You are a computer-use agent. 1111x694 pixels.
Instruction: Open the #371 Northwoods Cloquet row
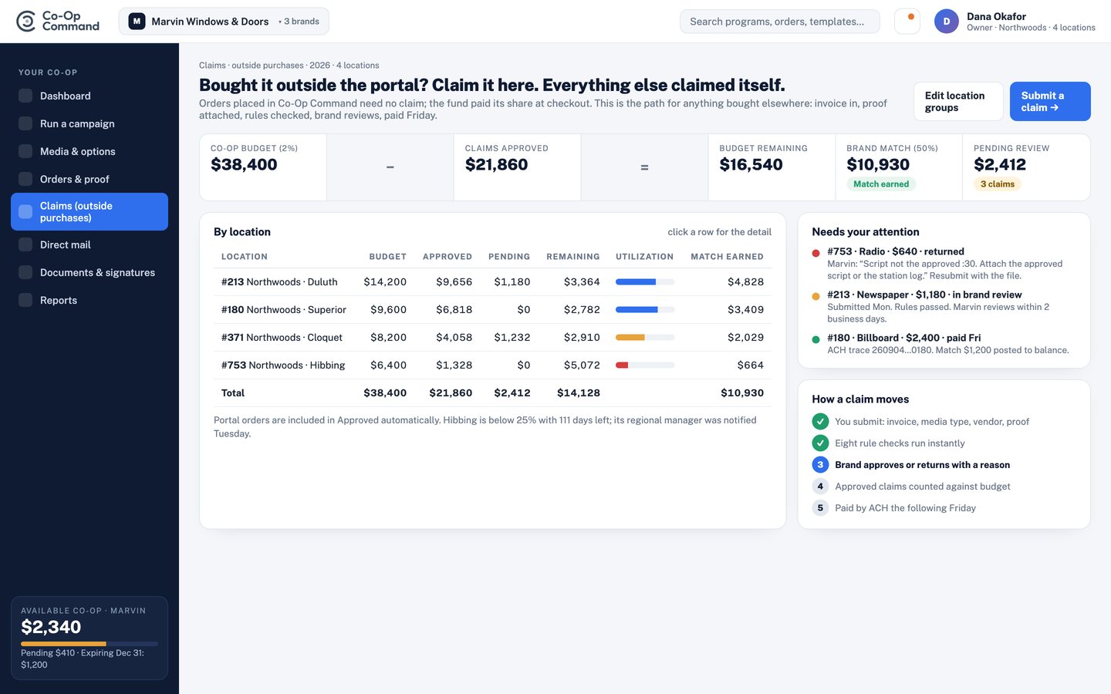coord(492,338)
